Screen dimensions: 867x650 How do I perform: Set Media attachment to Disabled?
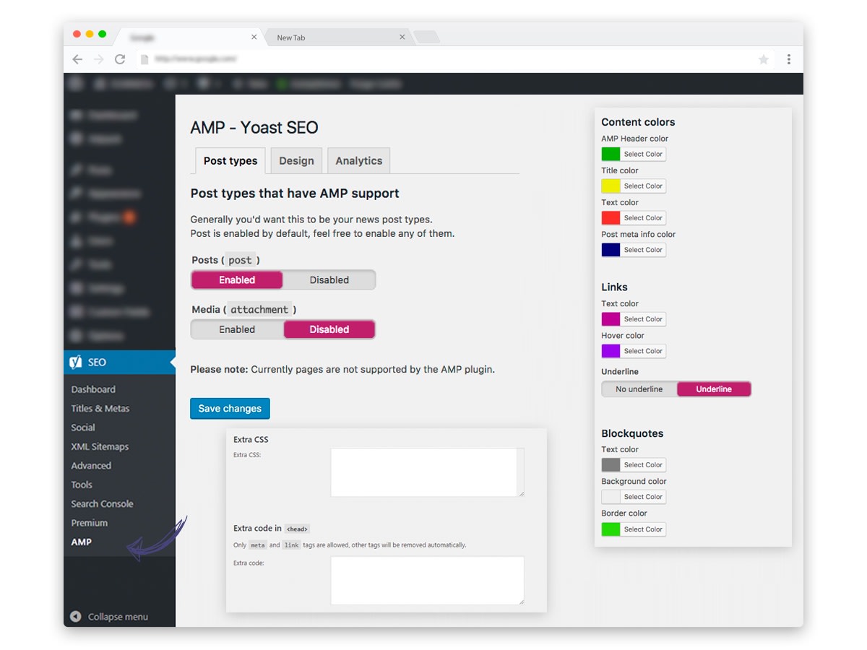[x=329, y=329]
